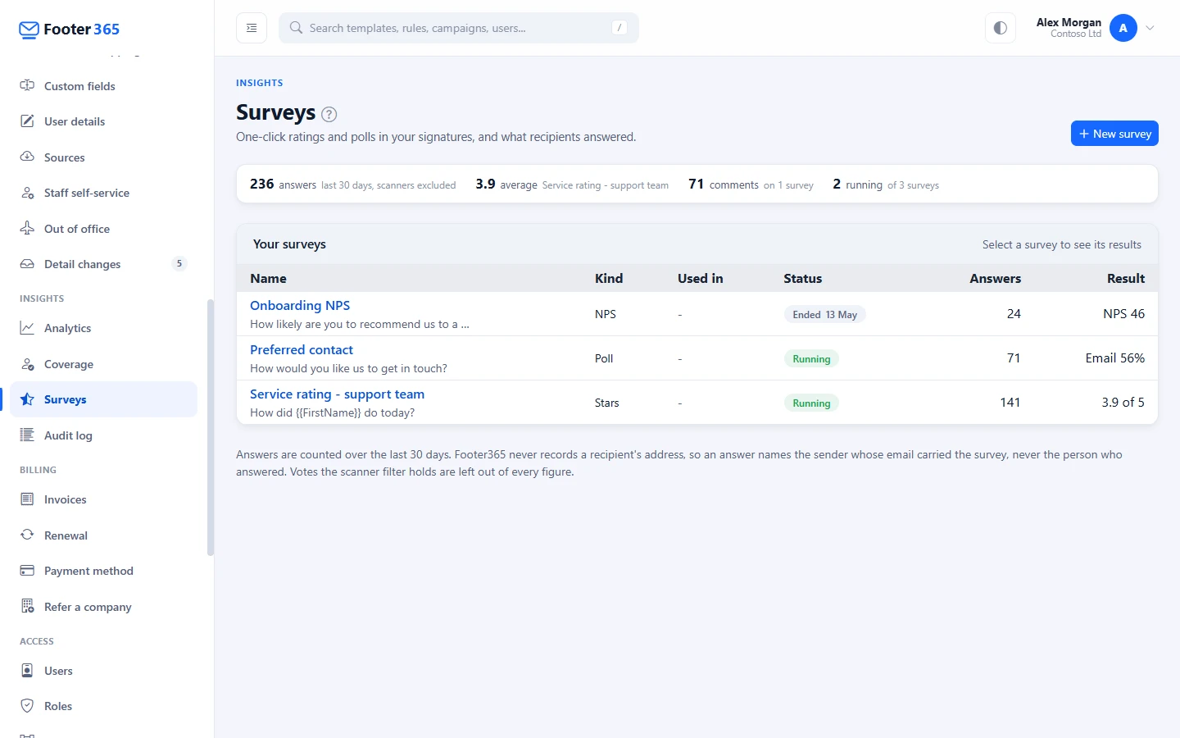Click the Out of office airplane icon
This screenshot has height=738, width=1180.
point(27,228)
